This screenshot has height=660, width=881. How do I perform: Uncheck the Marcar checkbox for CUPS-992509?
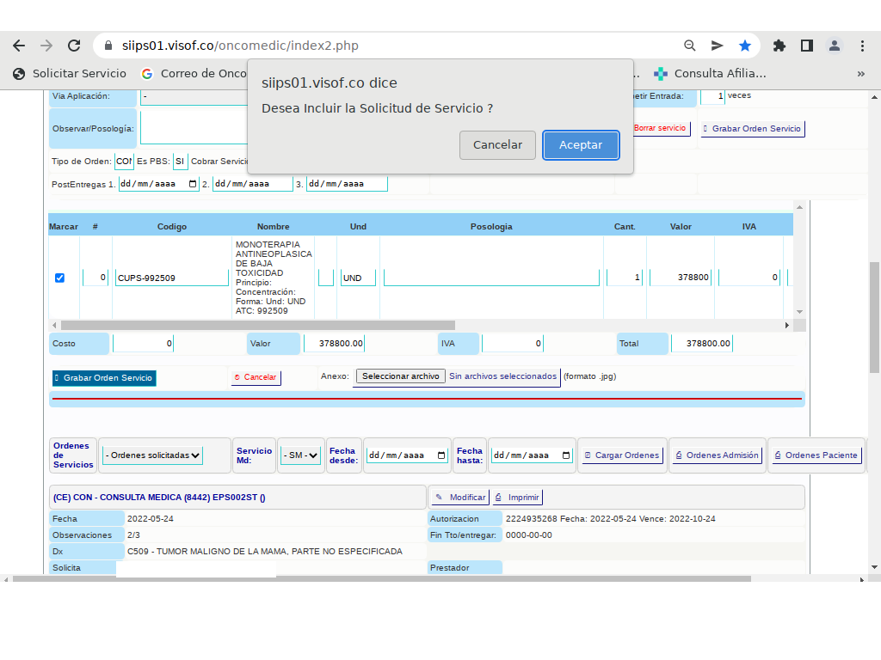pos(59,278)
